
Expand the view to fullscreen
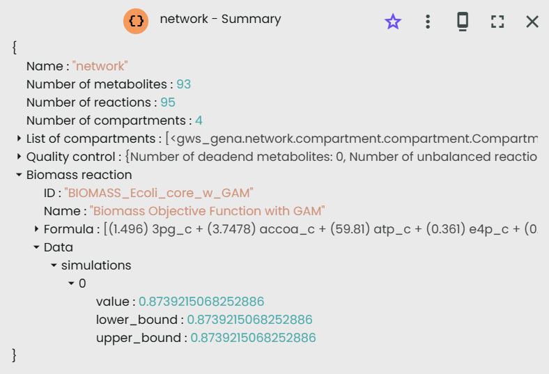click(x=497, y=22)
